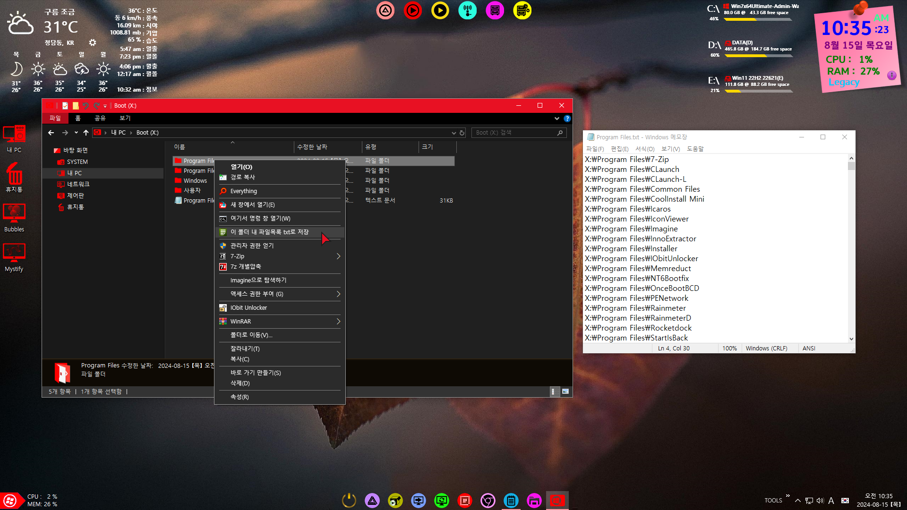Go back in explorer navigation
This screenshot has height=510, width=907.
(x=51, y=133)
